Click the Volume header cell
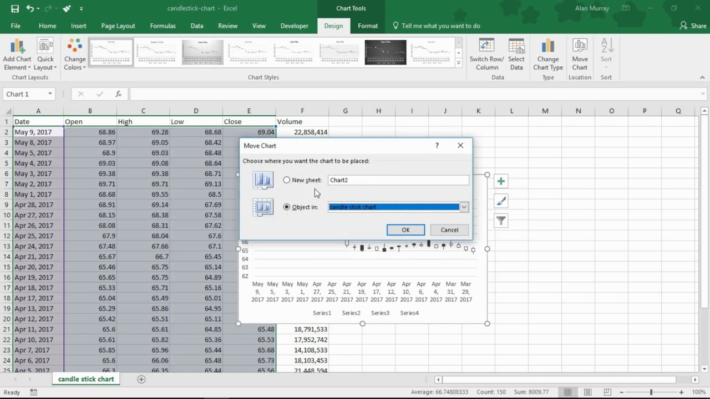Screen dimensions: 710x399 click(302, 121)
